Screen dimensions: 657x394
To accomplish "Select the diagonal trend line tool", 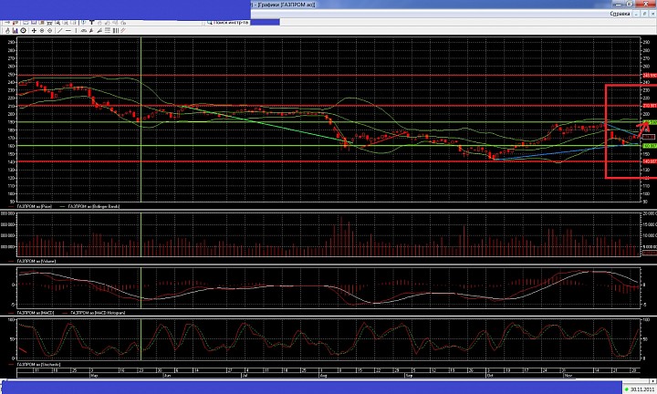I will (x=59, y=31).
